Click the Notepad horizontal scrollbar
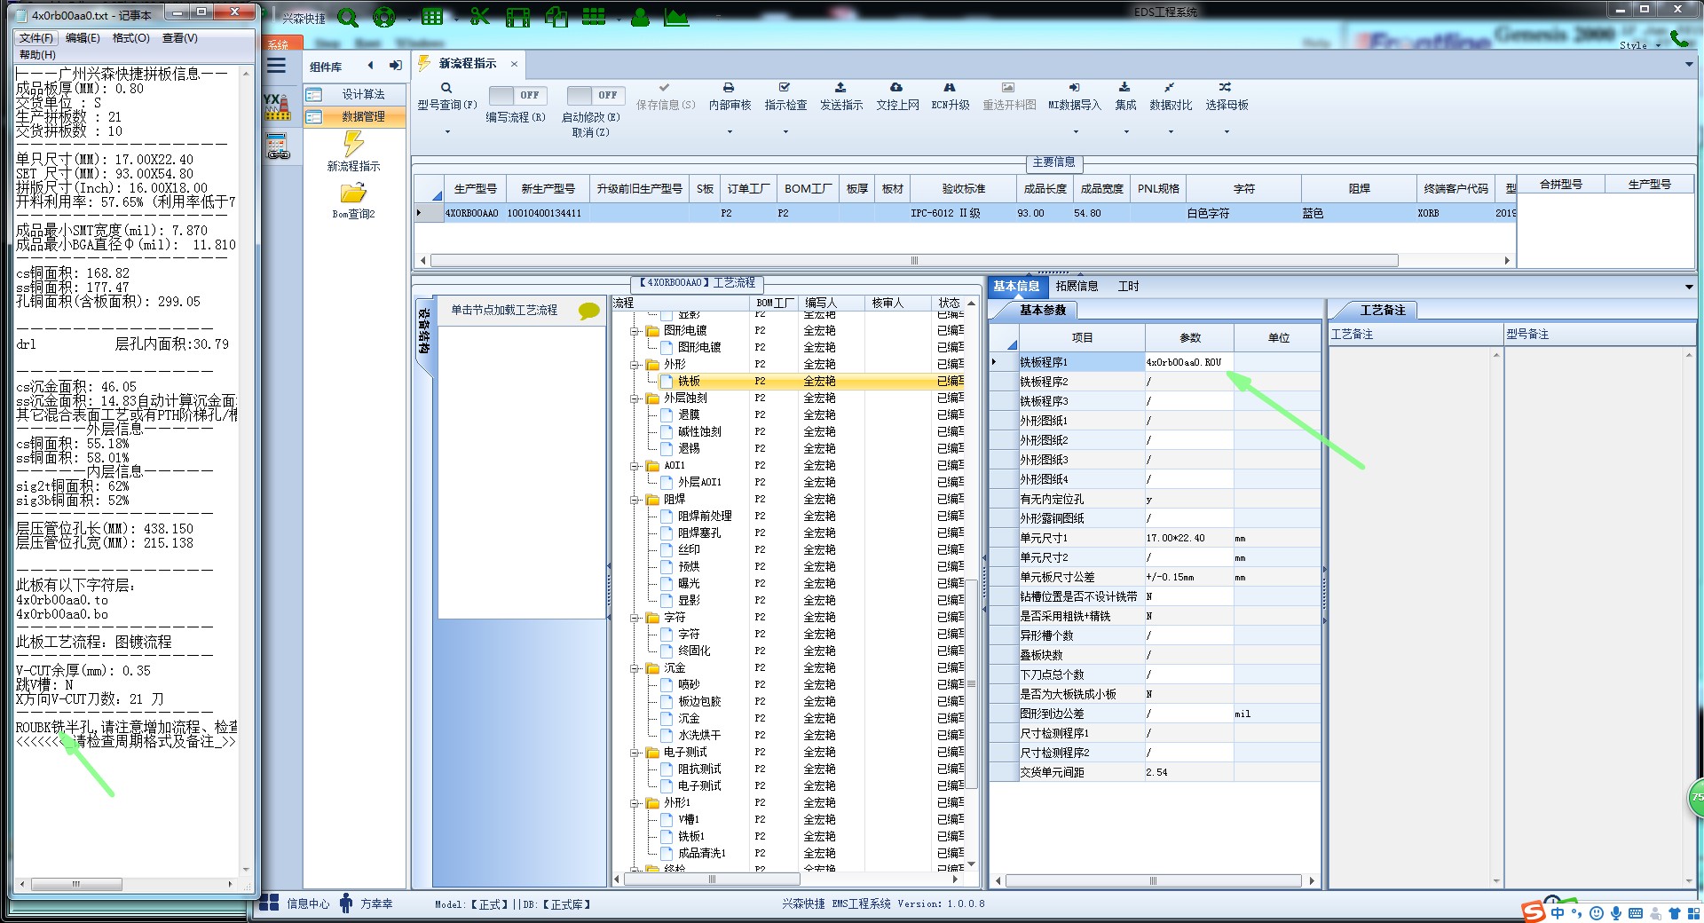Image resolution: width=1704 pixels, height=923 pixels. 76,884
